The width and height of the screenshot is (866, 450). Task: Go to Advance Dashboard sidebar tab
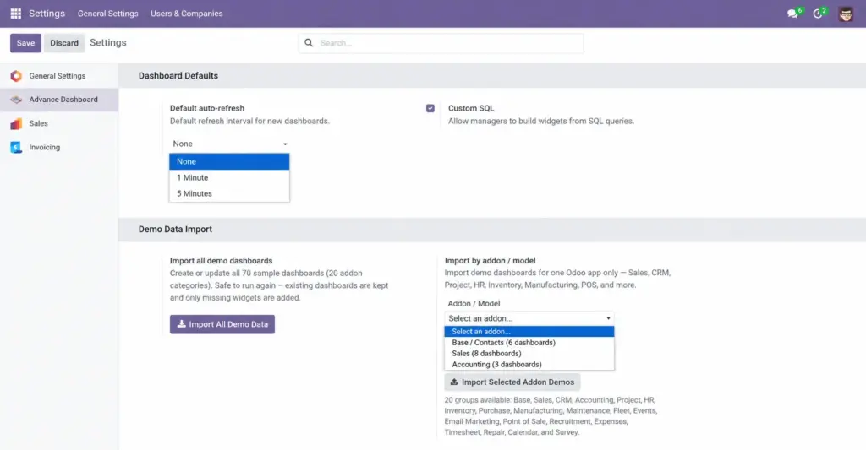[59, 100]
